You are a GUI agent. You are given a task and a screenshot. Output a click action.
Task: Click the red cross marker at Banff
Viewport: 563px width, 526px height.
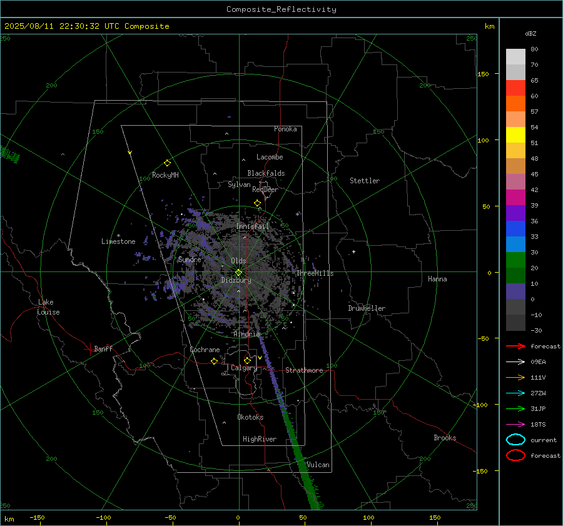coord(89,349)
